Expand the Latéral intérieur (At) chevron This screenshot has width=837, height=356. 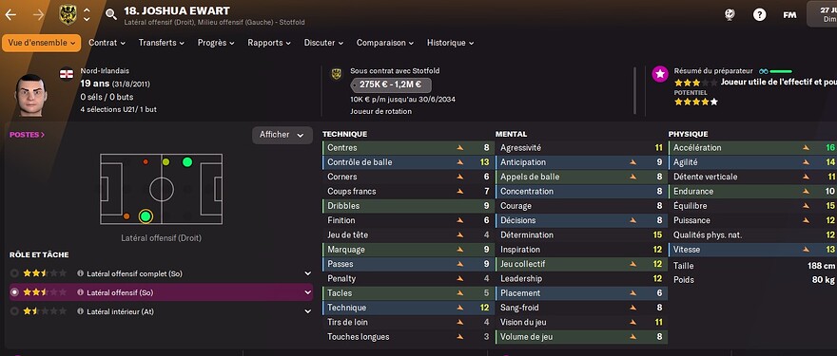pyautogui.click(x=307, y=311)
